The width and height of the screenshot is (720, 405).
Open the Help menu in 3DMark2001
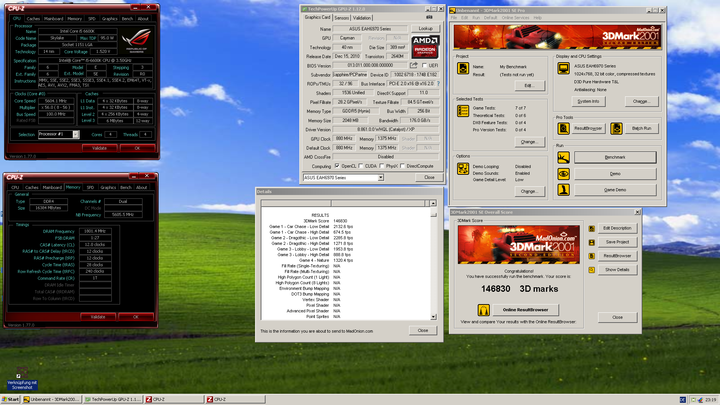(537, 18)
